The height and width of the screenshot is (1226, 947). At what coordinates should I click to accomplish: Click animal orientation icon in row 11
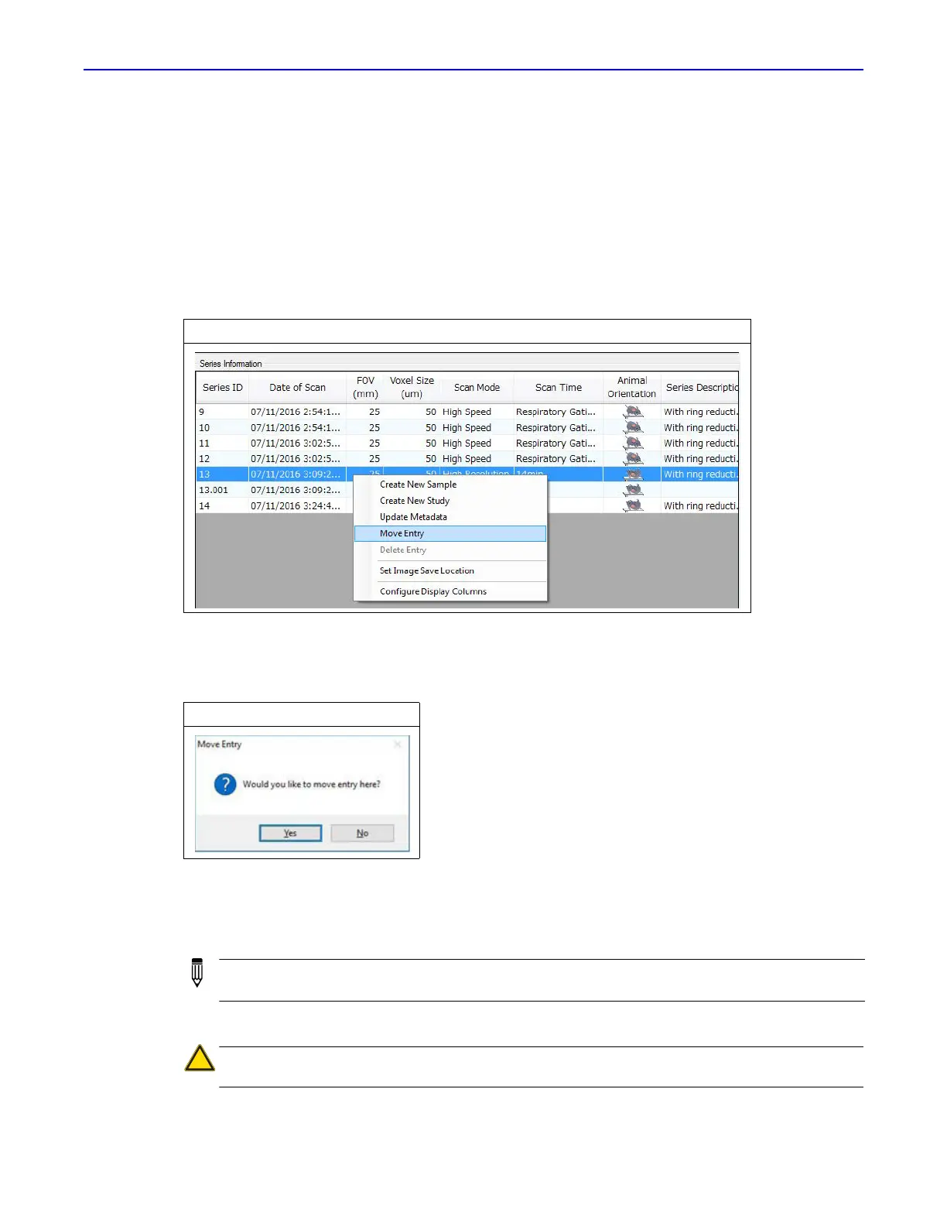[634, 443]
